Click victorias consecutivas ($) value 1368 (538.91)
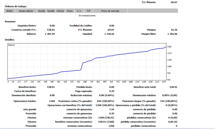The image size is (215, 129). (x=106, y=118)
